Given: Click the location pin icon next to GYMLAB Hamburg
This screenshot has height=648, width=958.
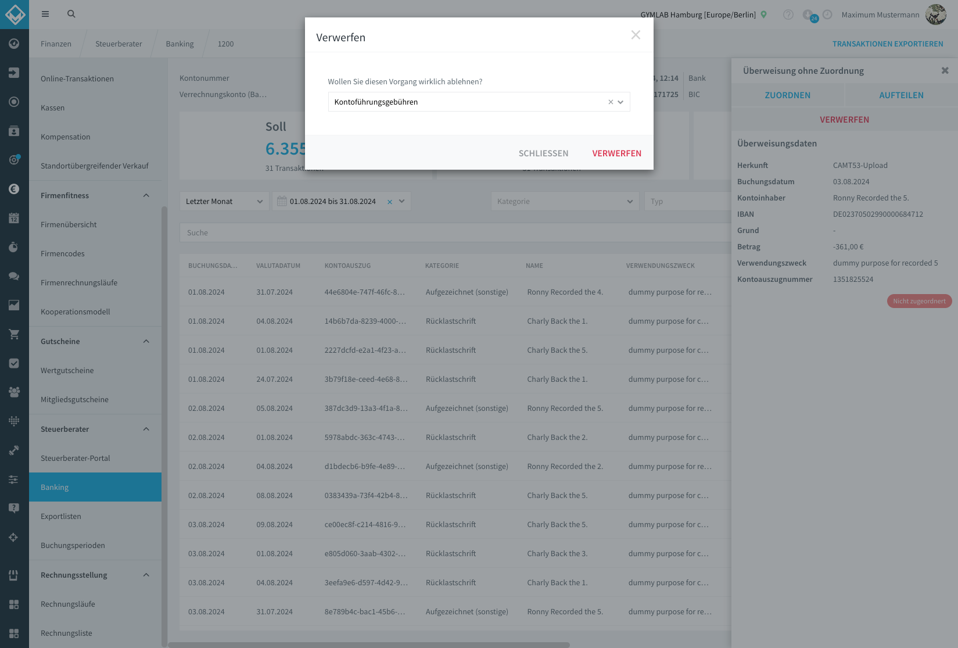Looking at the screenshot, I should click(764, 15).
